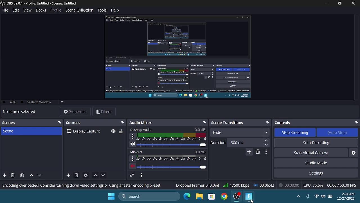This screenshot has height=203, width=360.
Task: Pop out the Scenes dock
Action: [x=59, y=123]
